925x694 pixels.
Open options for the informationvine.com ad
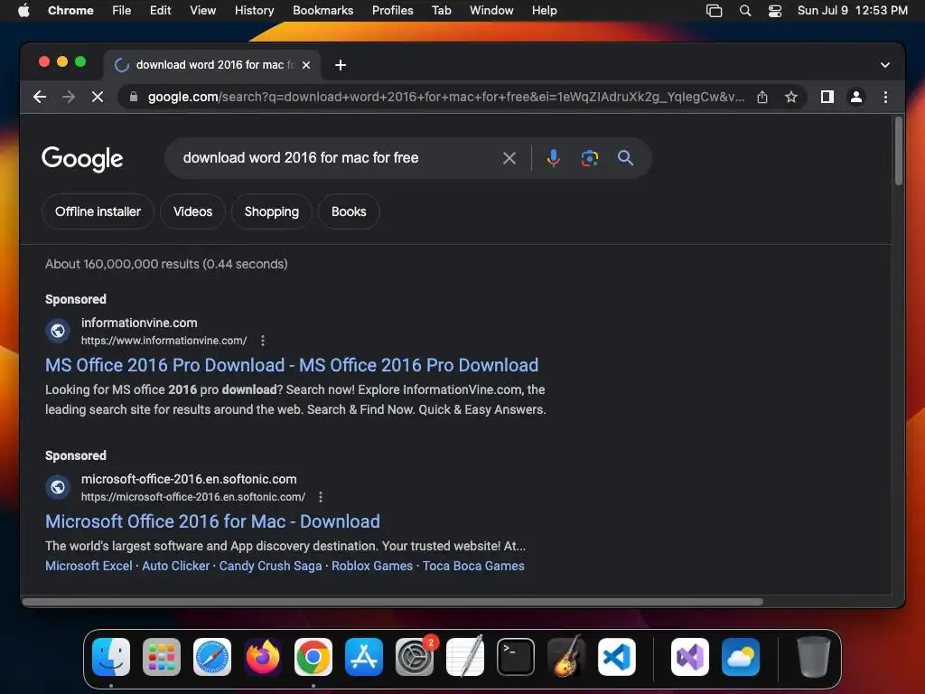coord(263,341)
